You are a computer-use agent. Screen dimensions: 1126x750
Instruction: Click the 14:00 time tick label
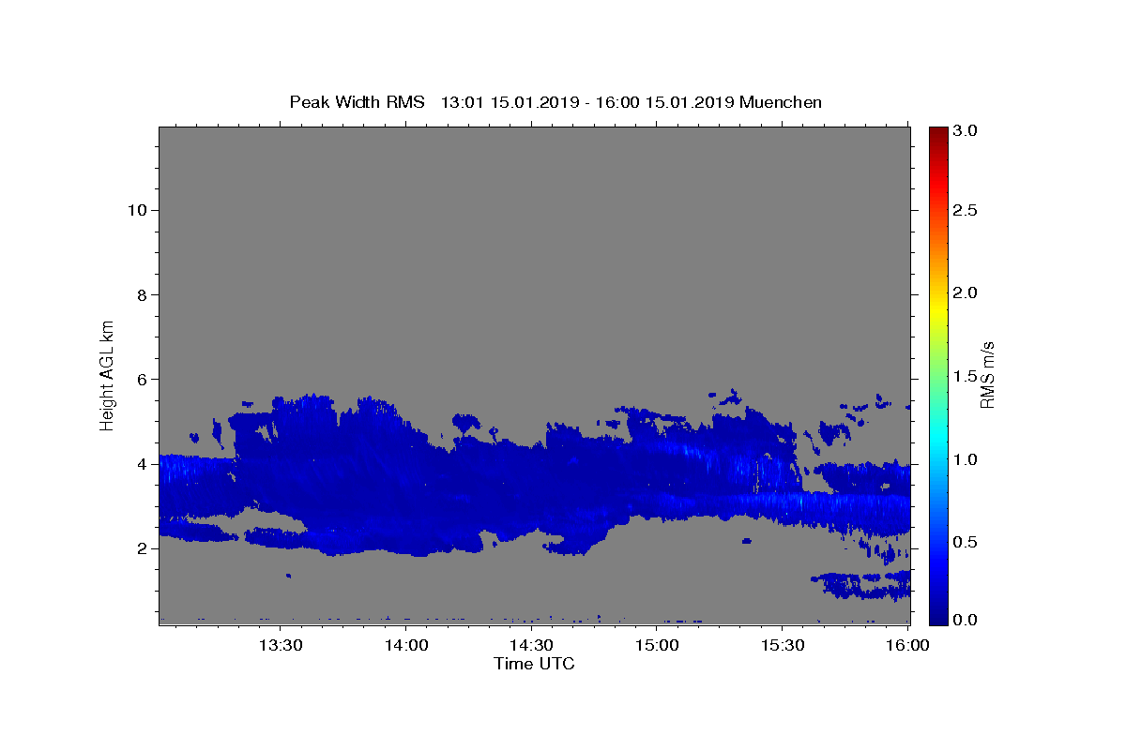pyautogui.click(x=406, y=645)
